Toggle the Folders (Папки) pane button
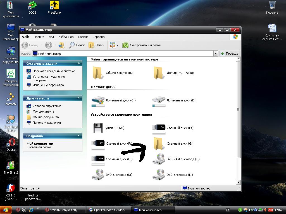The height and width of the screenshot is (214, 286). (97, 45)
